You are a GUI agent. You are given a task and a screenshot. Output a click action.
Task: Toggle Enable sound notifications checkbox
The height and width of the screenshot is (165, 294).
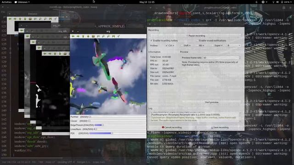coord(211,41)
